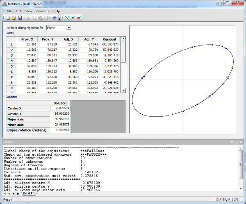Click Minor axis value 24.969878
The height and width of the screenshot is (204, 246).
[60, 125]
